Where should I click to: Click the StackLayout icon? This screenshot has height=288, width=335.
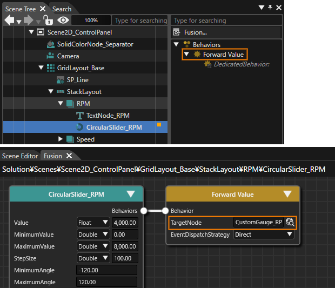(x=61, y=92)
